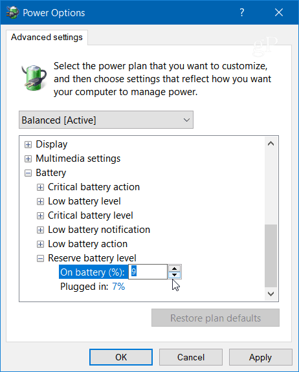Click the On battery percentage input field
Viewport: 299px width, 372px height.
point(148,272)
